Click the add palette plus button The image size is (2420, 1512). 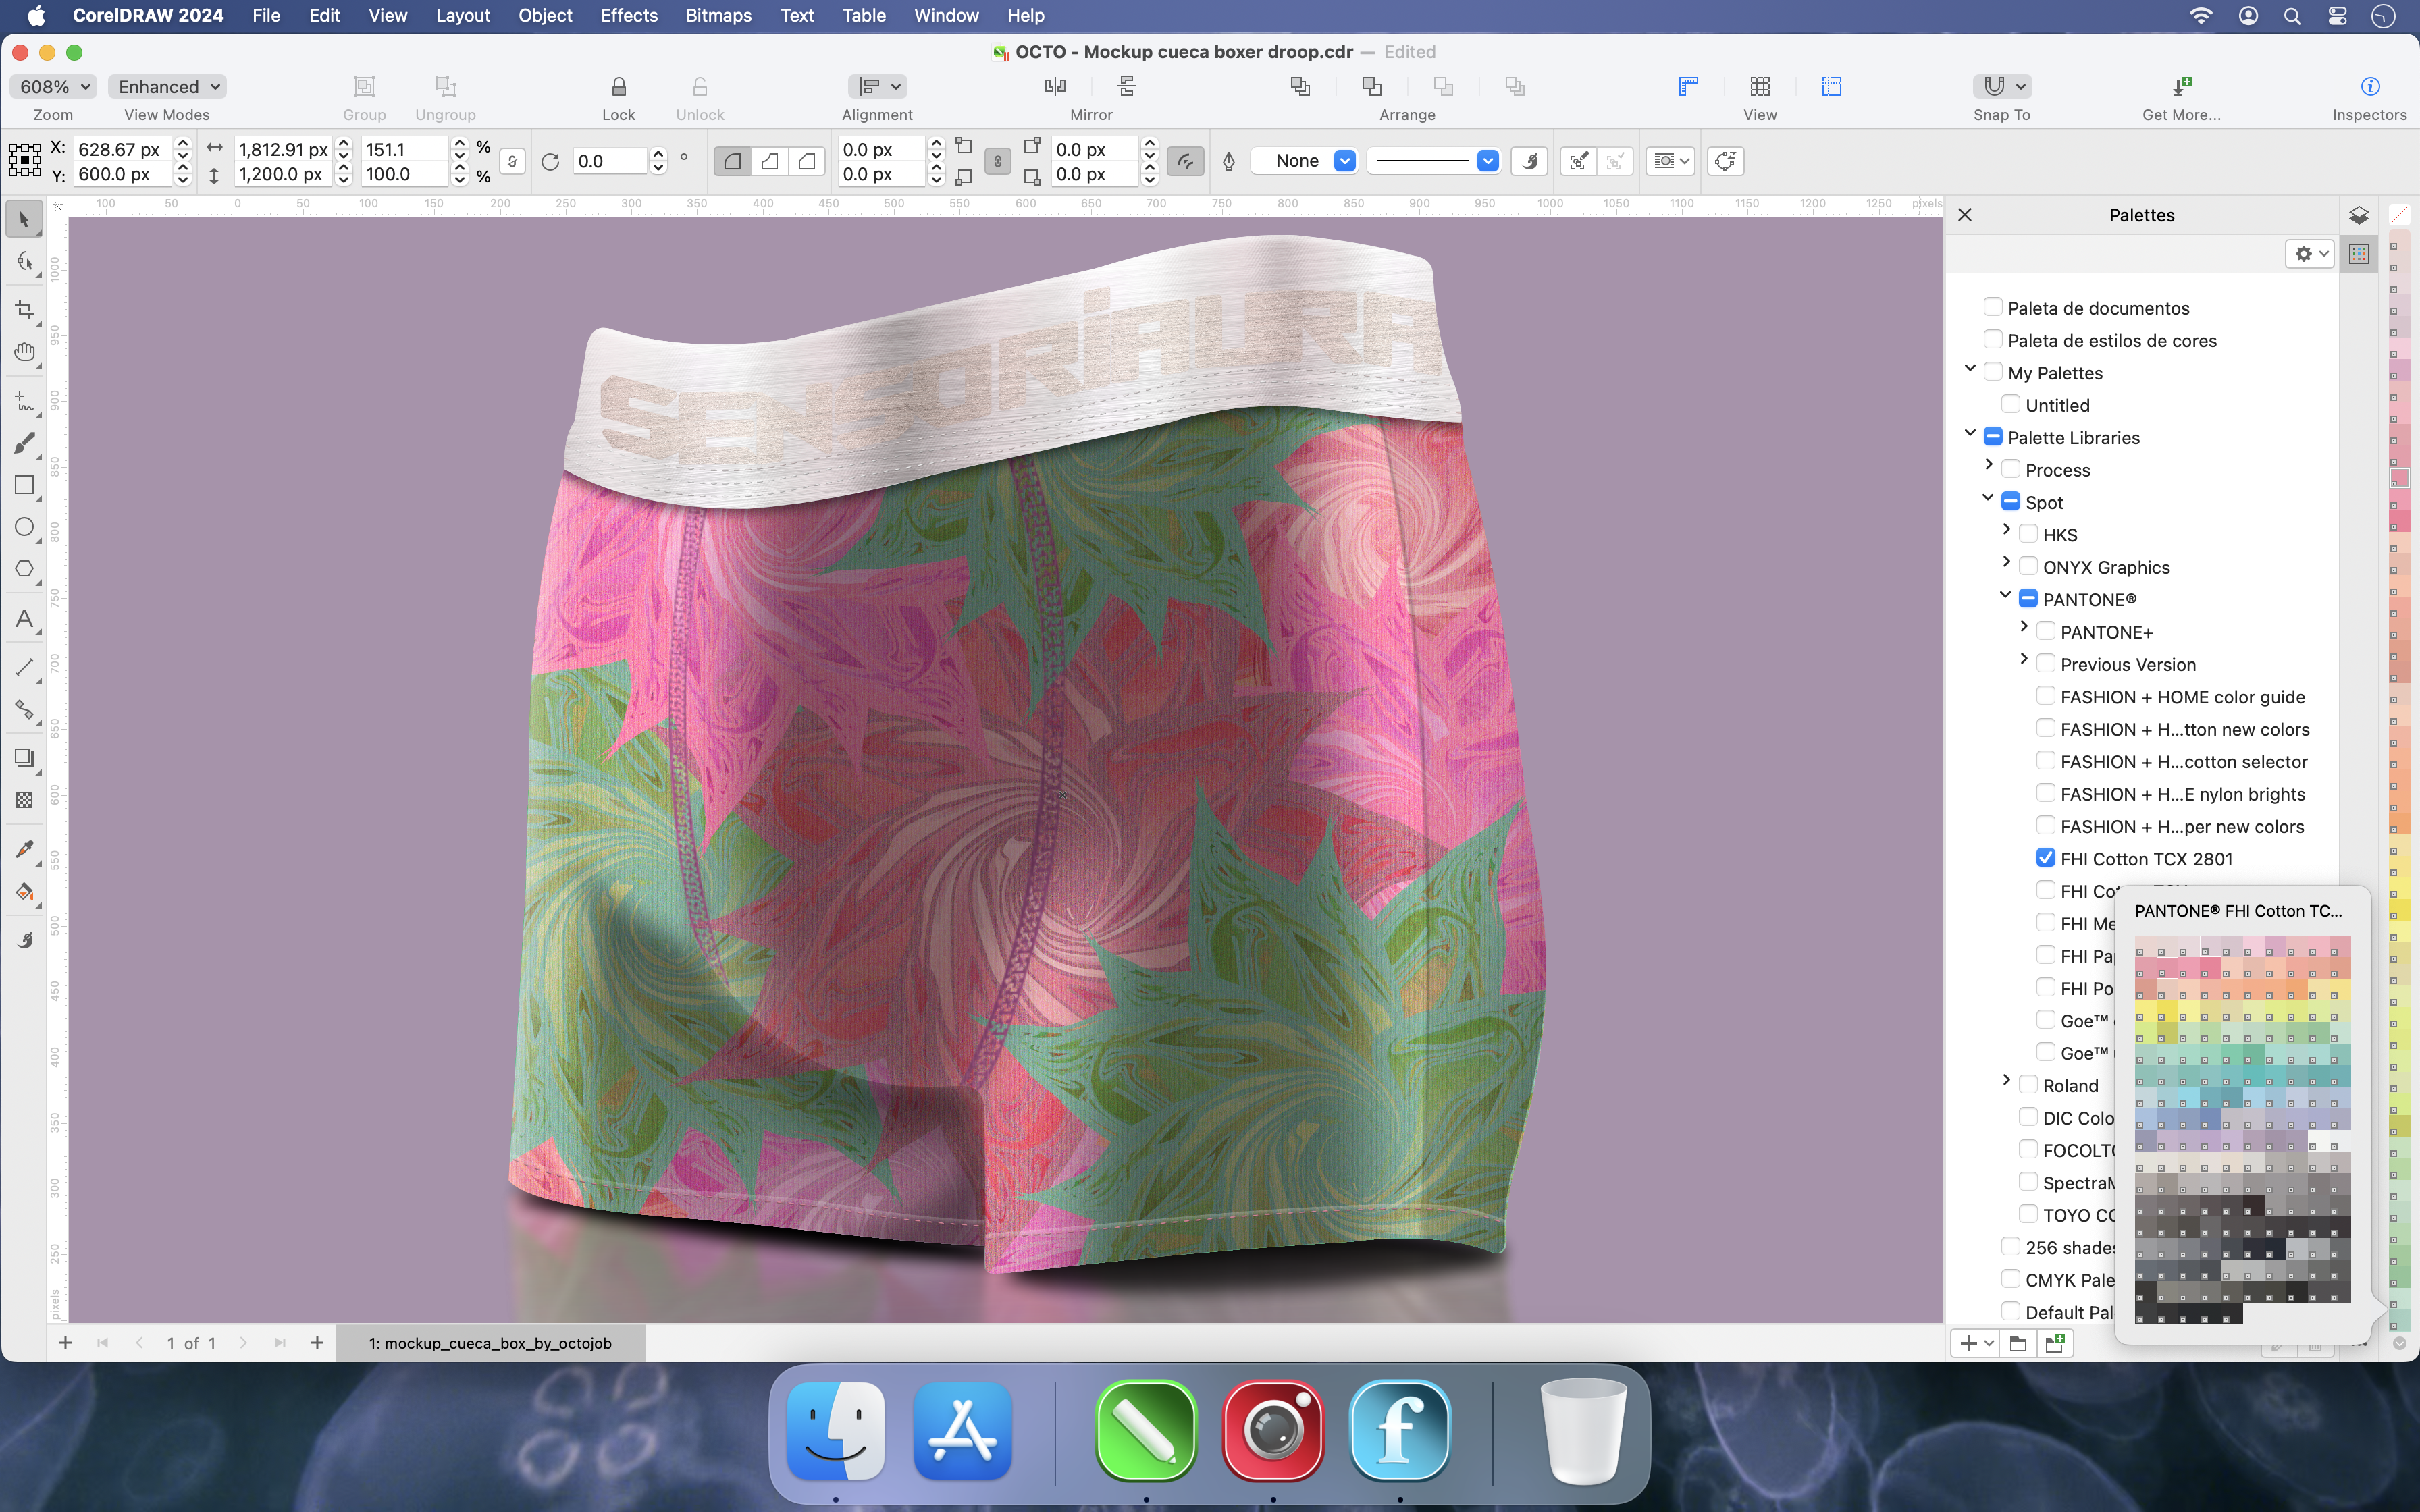[x=1975, y=1343]
